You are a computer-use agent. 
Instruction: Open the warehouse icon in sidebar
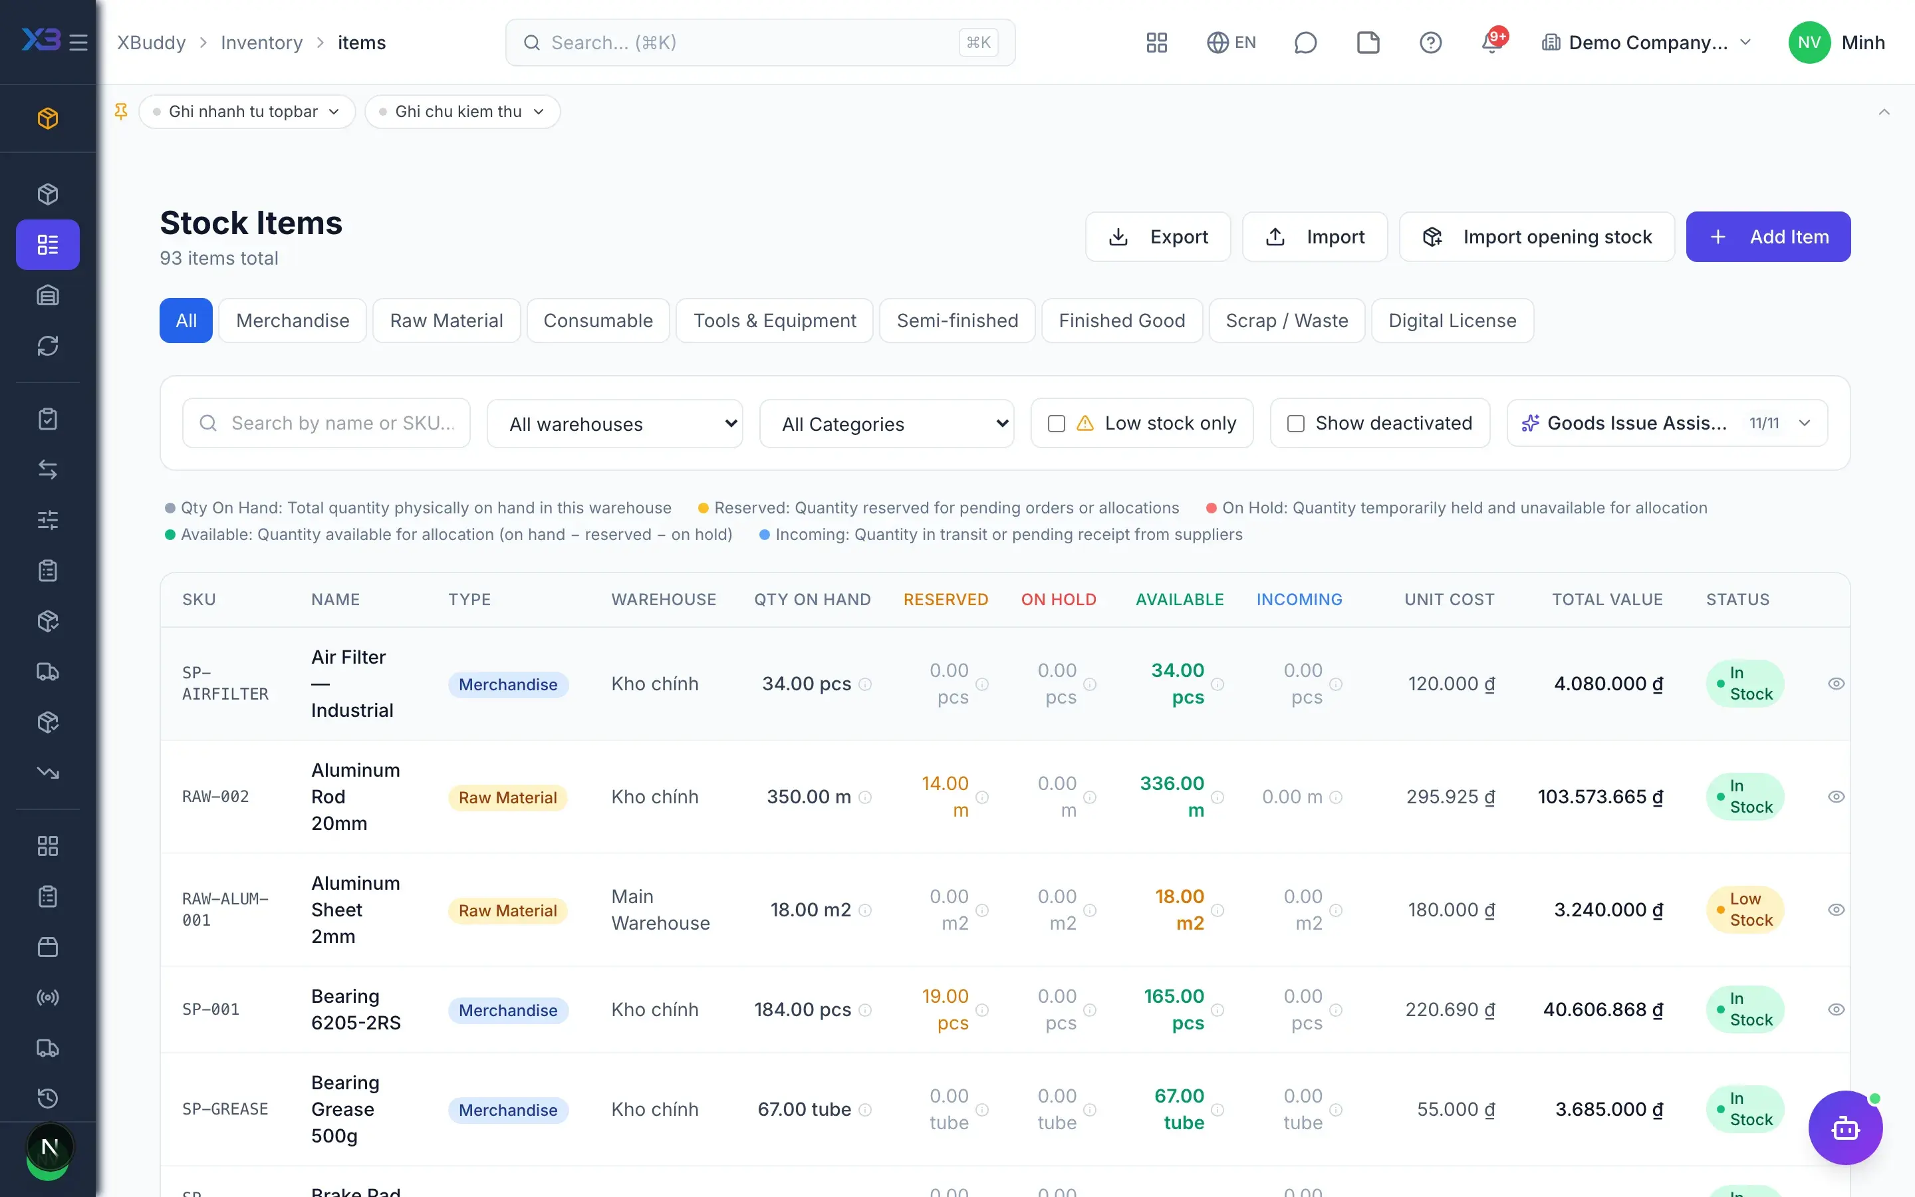coord(47,295)
